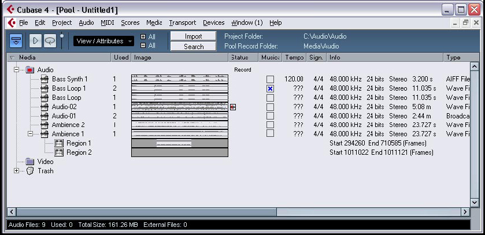Click the Cubase logo in title bar

(x=10, y=10)
